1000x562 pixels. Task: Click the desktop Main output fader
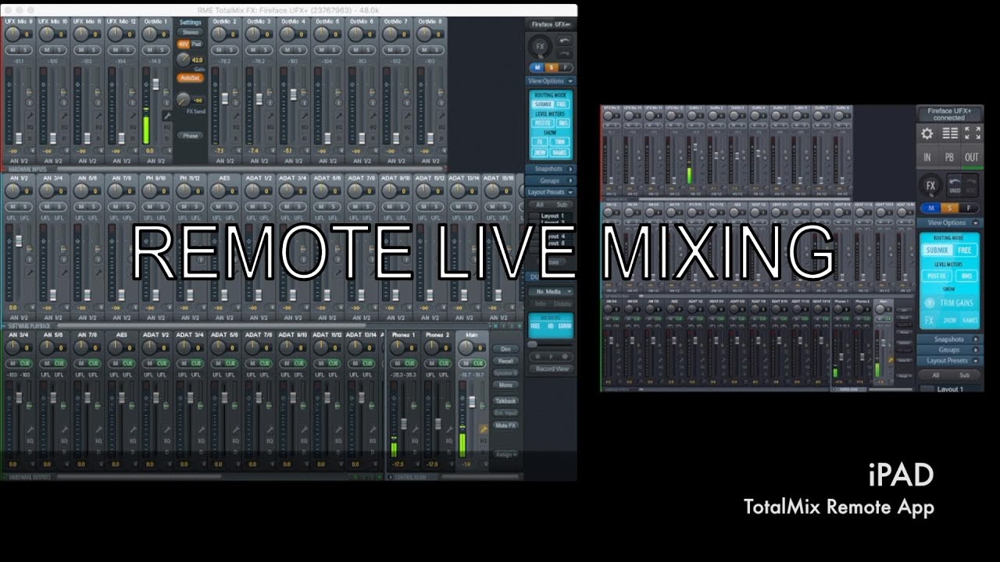(x=472, y=402)
